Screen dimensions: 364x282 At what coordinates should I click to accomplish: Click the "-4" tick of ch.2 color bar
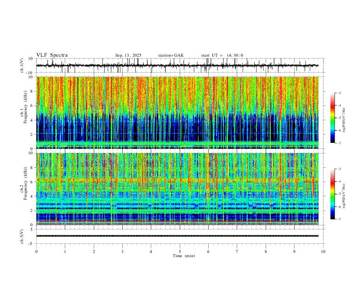pyautogui.click(x=339, y=182)
